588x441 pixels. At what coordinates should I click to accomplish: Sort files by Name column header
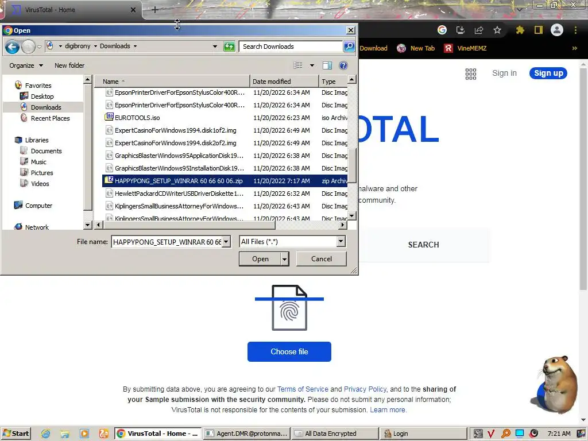(x=172, y=82)
